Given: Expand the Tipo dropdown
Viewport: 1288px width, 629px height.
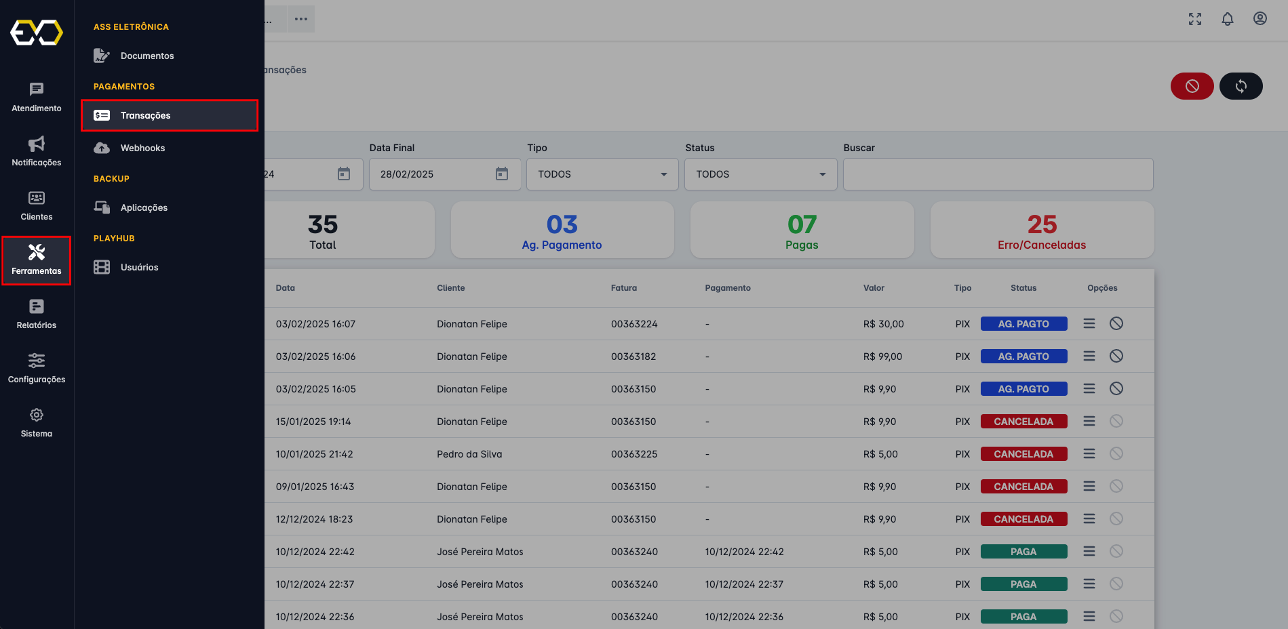Looking at the screenshot, I should point(602,174).
